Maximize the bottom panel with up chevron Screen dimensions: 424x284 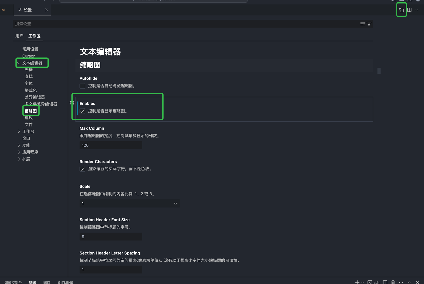click(x=409, y=282)
